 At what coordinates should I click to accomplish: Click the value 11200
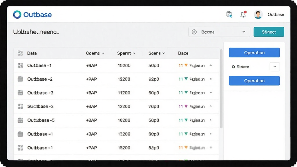[x=124, y=93]
